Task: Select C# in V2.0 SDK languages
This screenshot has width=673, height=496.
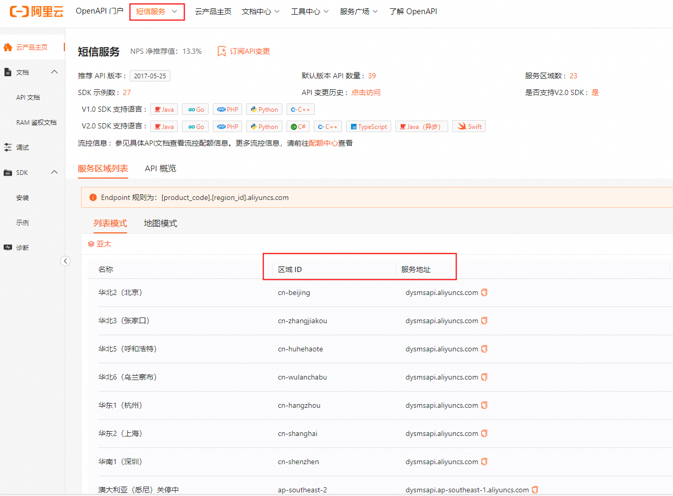Action: pos(298,126)
